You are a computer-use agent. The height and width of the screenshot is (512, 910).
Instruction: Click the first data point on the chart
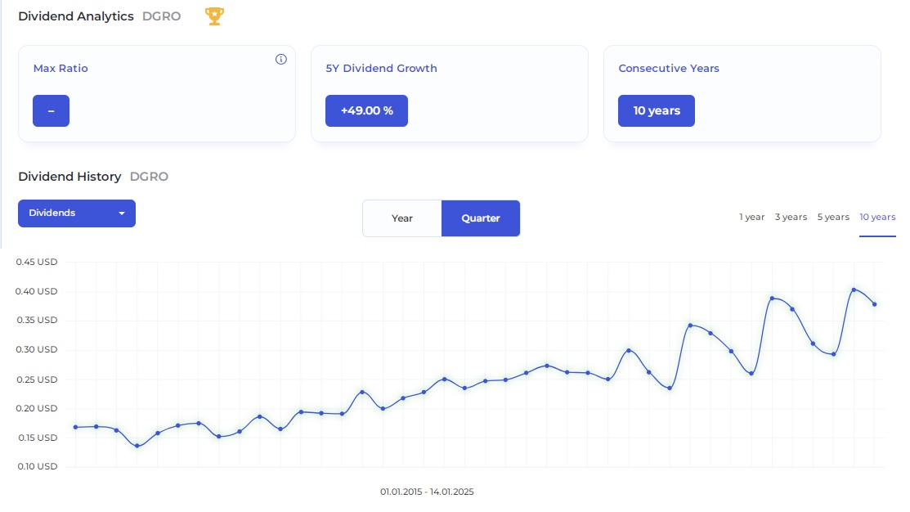(75, 427)
